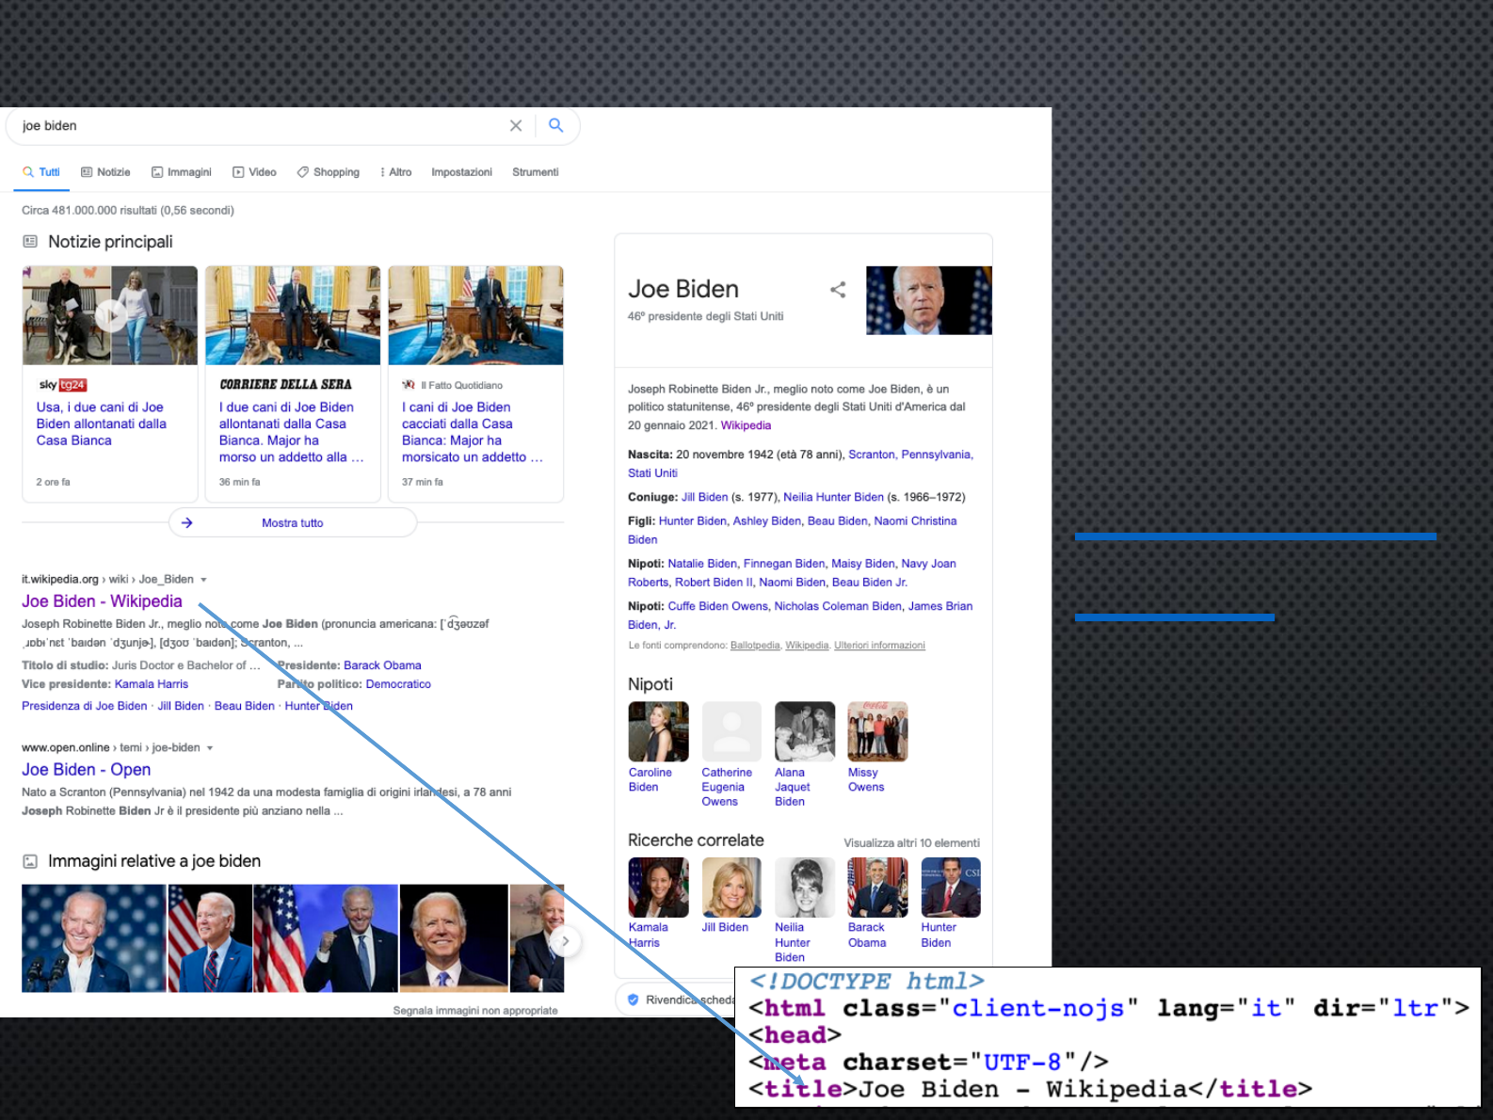Select the Hunter Biden related search thumbnail

[951, 887]
